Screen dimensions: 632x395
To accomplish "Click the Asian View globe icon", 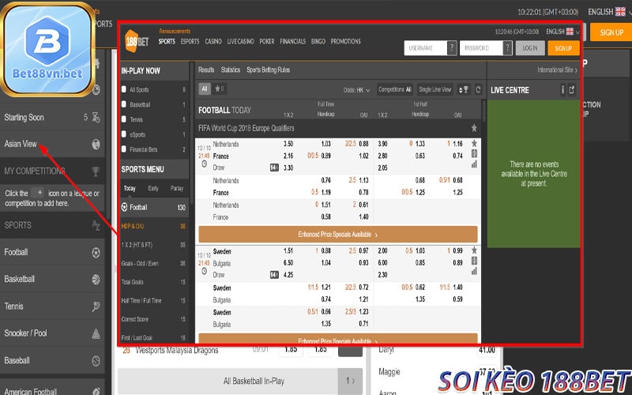I will coord(96,145).
